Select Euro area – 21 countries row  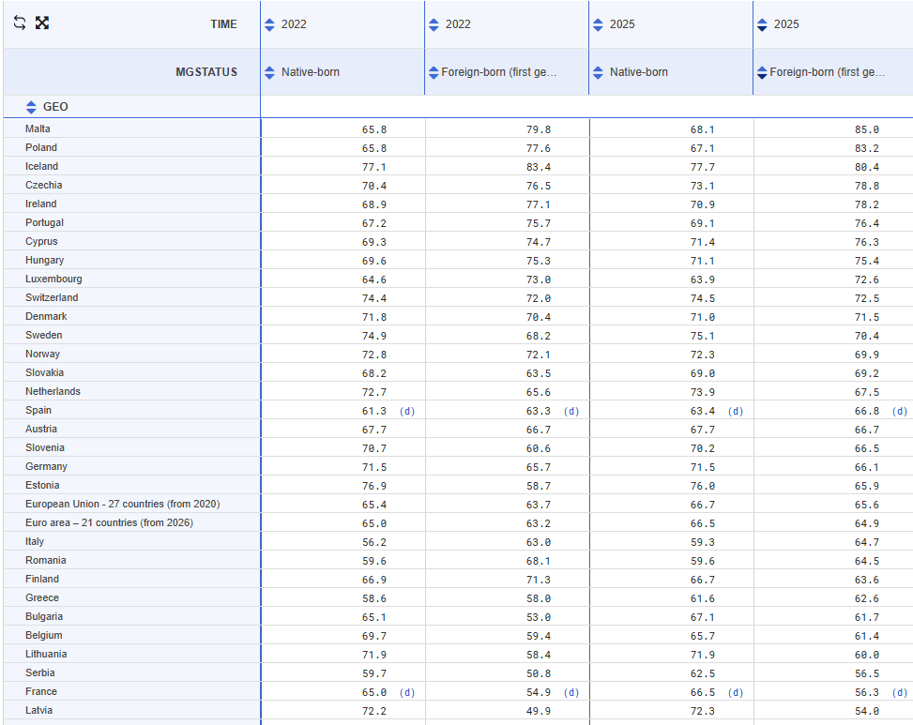109,522
